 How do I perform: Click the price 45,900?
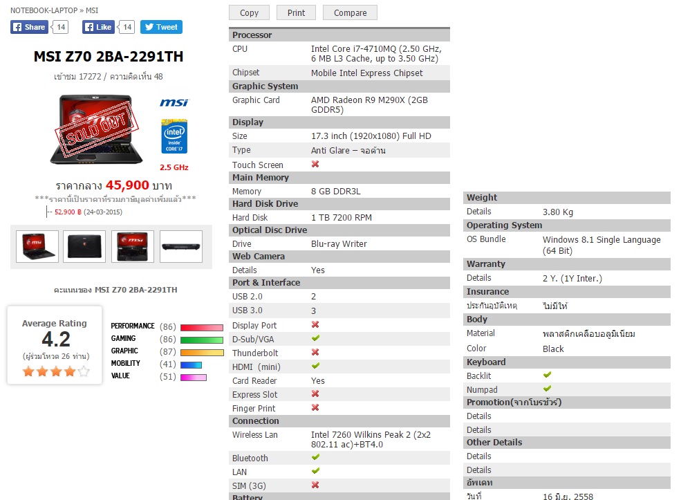pos(127,185)
